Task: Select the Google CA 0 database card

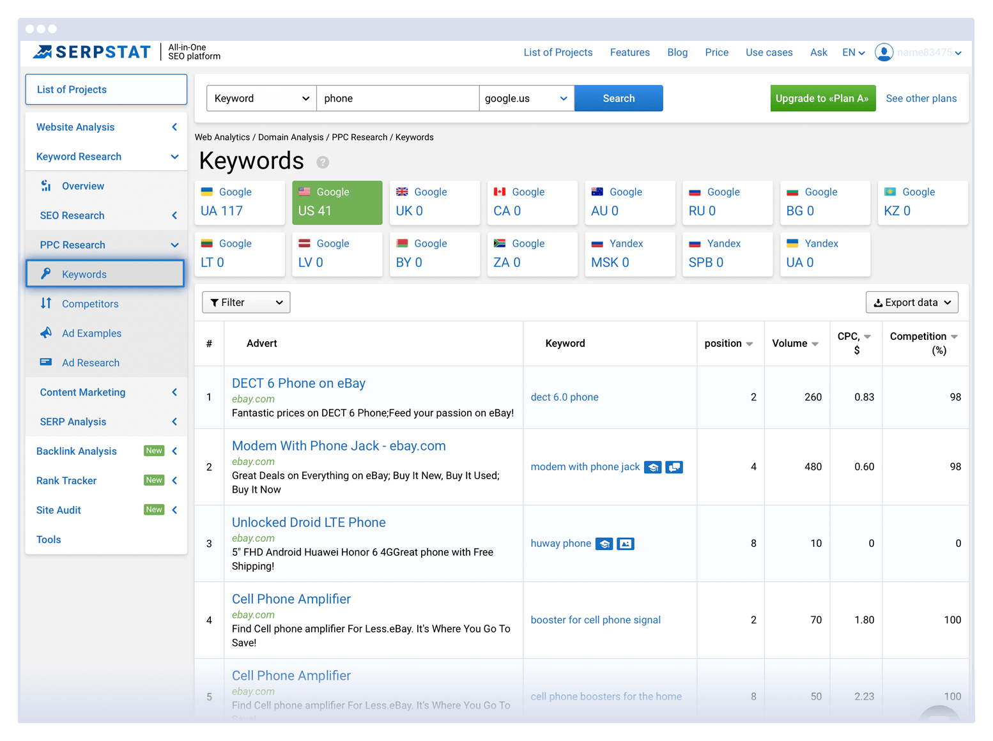Action: [532, 202]
